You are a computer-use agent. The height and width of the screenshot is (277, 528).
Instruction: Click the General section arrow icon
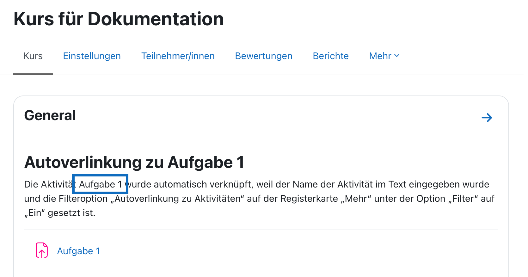point(487,118)
